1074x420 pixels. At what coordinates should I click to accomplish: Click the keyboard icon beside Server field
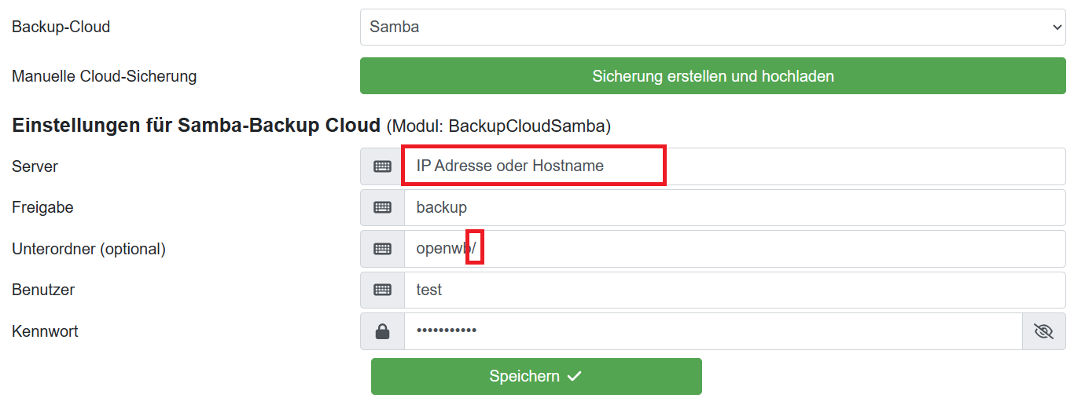382,166
